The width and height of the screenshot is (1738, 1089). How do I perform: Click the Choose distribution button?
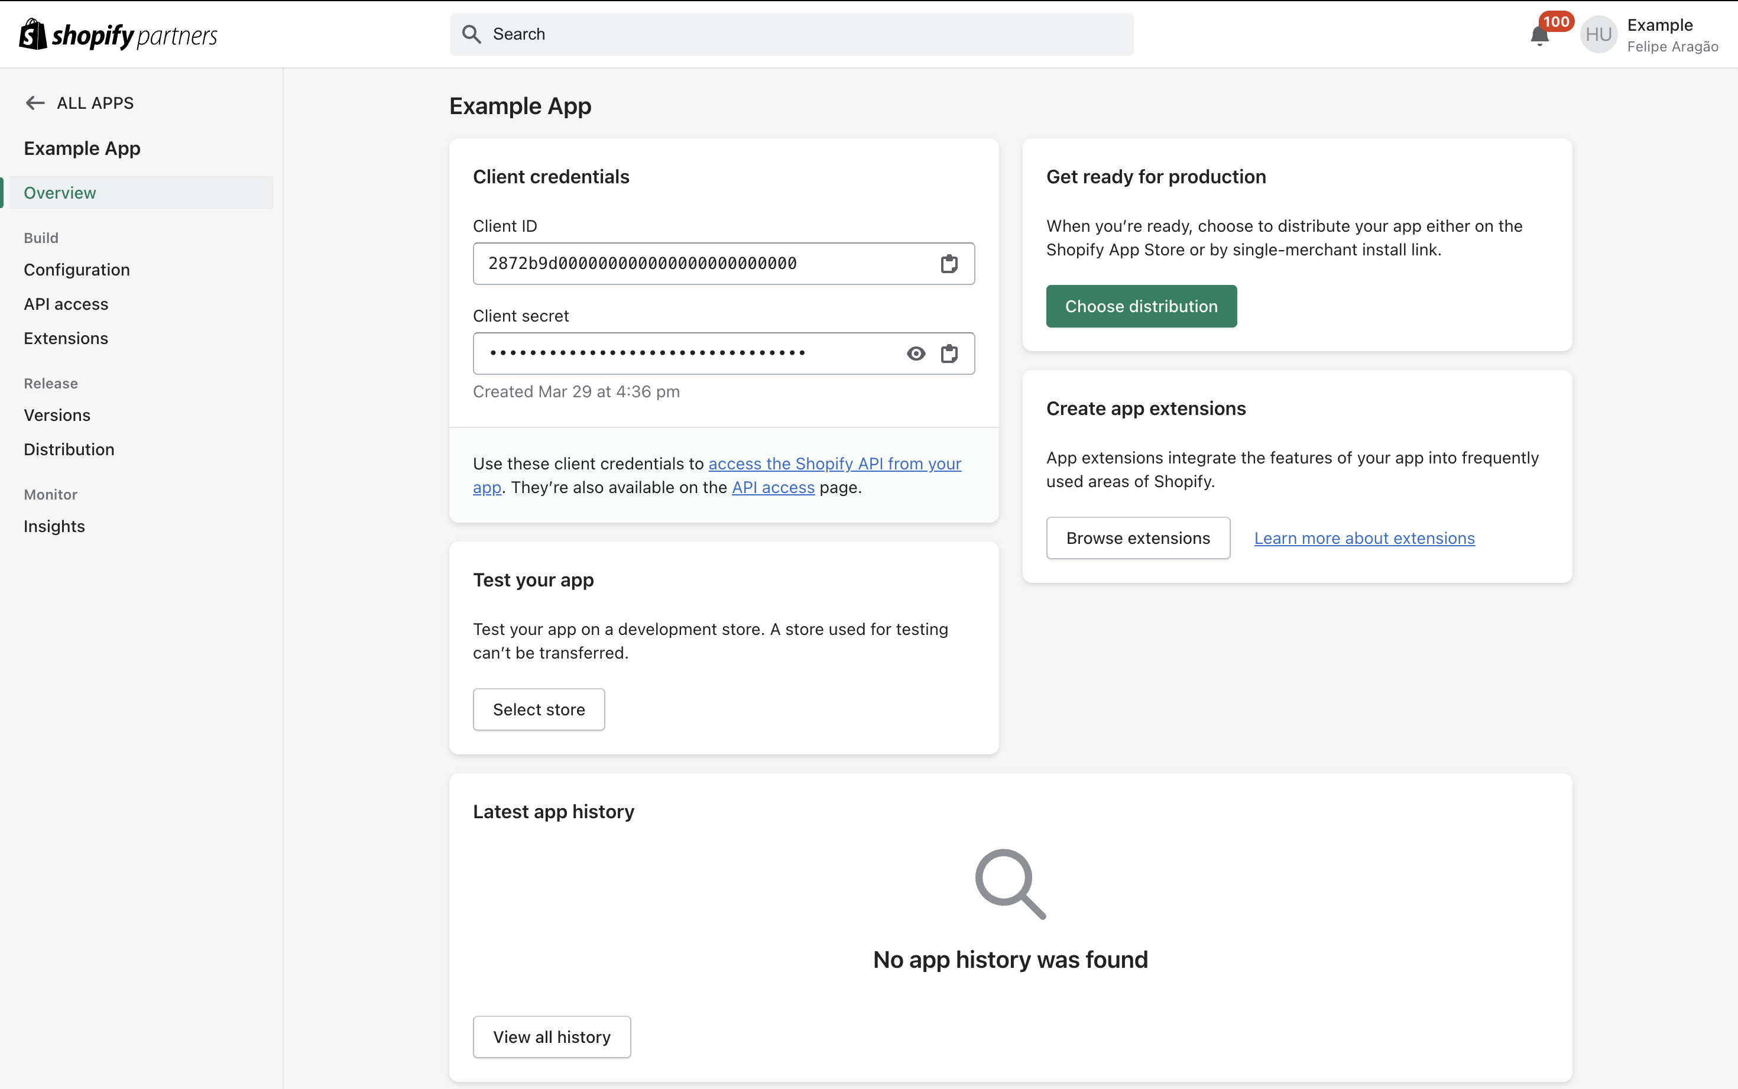[1141, 306]
